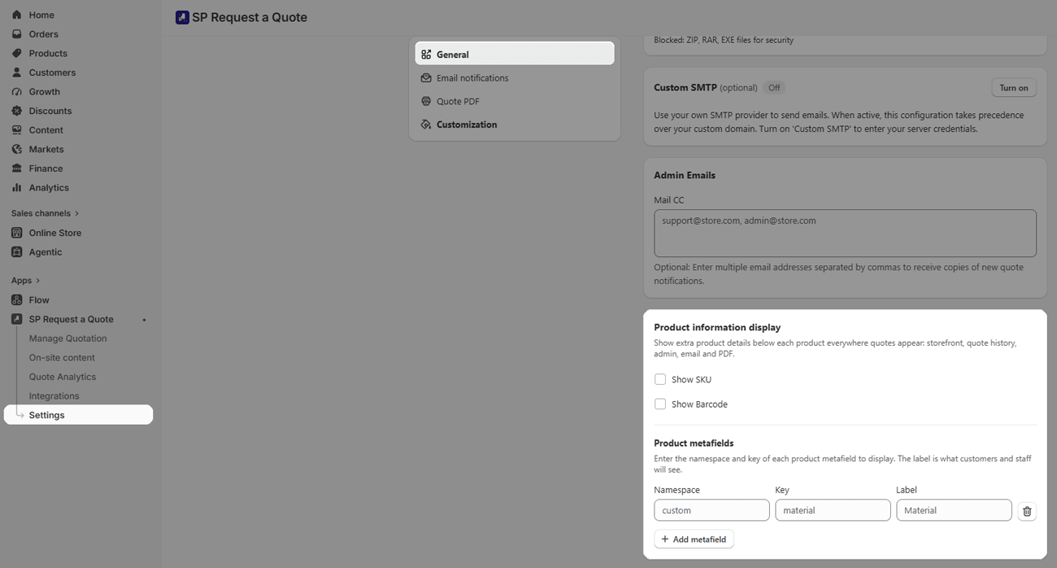Viewport: 1057px width, 568px height.
Task: Click the Key field containing material
Action: [x=833, y=510]
